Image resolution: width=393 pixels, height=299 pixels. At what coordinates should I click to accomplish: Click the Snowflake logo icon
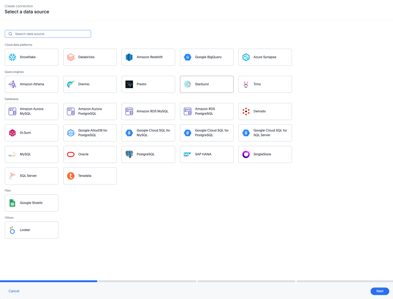[12, 57]
